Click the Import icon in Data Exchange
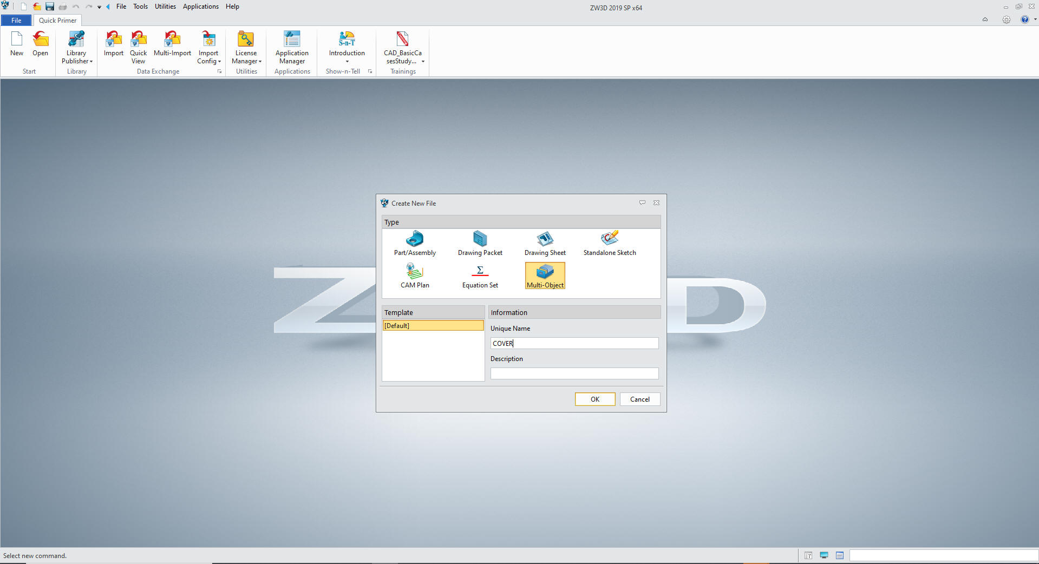This screenshot has width=1039, height=564. coord(114,44)
